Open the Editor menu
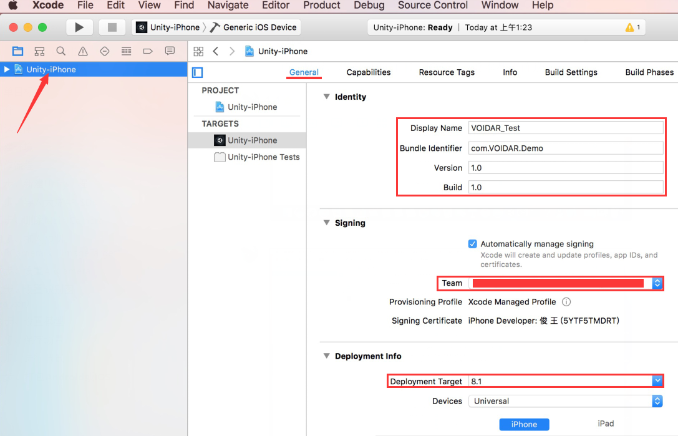The height and width of the screenshot is (436, 678). [x=276, y=5]
